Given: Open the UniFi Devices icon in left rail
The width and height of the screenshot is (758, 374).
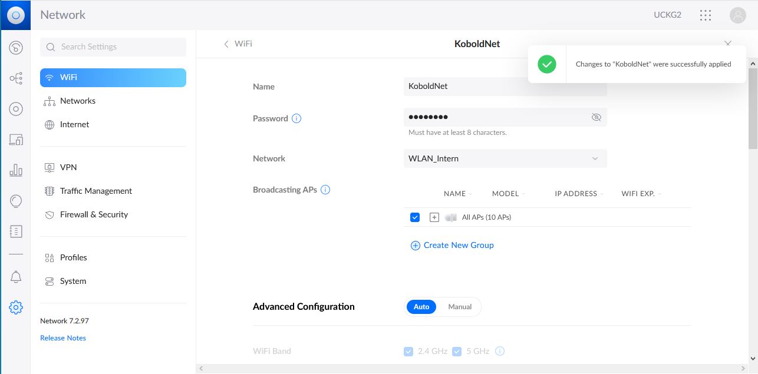Looking at the screenshot, I should pyautogui.click(x=16, y=109).
